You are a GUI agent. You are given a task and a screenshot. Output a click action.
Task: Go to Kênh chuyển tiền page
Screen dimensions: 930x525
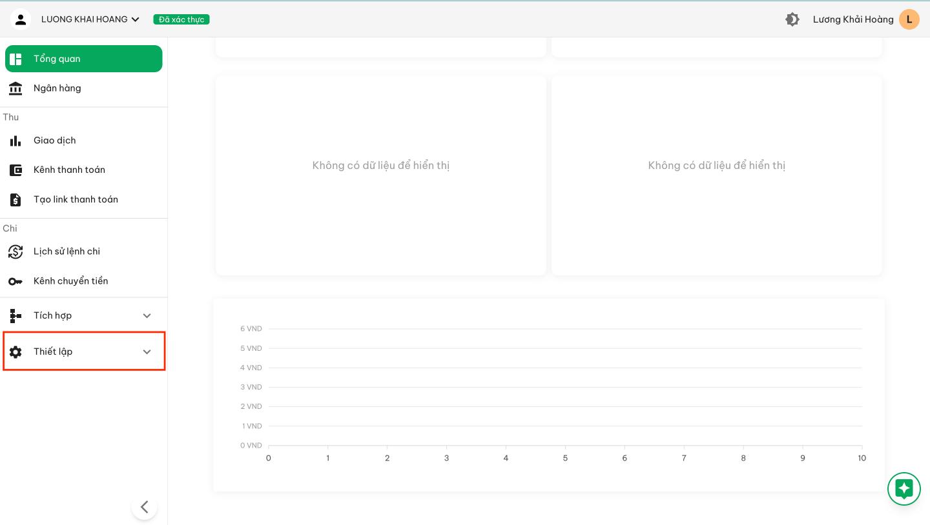71,281
